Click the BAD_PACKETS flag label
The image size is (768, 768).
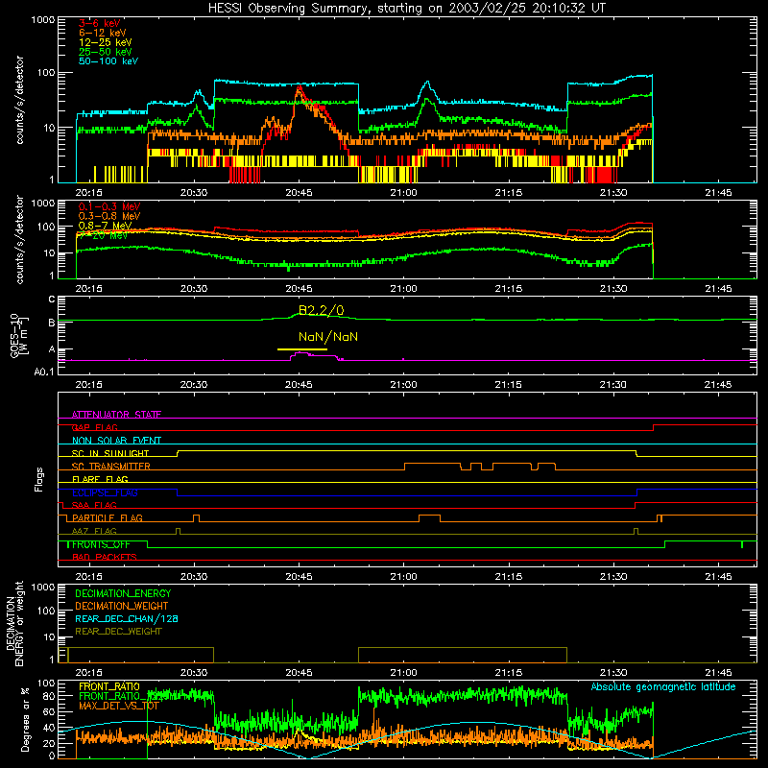coord(105,557)
